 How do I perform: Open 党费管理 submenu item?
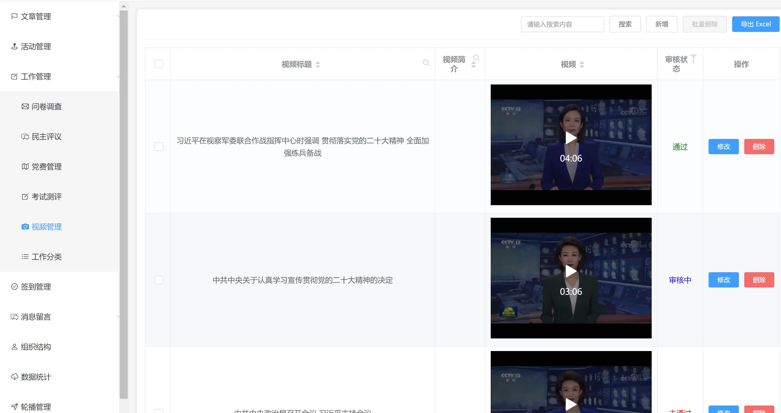pos(47,166)
